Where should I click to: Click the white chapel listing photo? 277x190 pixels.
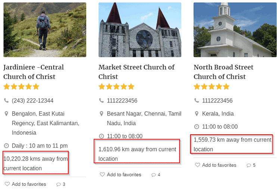[x=235, y=30]
